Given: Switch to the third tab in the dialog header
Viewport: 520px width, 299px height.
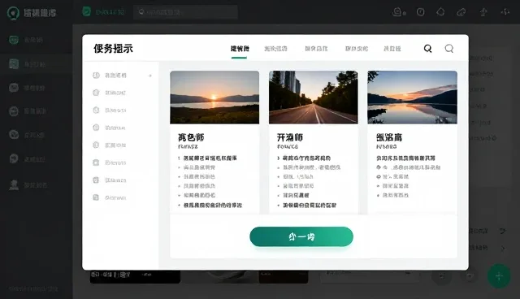Looking at the screenshot, I should pyautogui.click(x=316, y=49).
